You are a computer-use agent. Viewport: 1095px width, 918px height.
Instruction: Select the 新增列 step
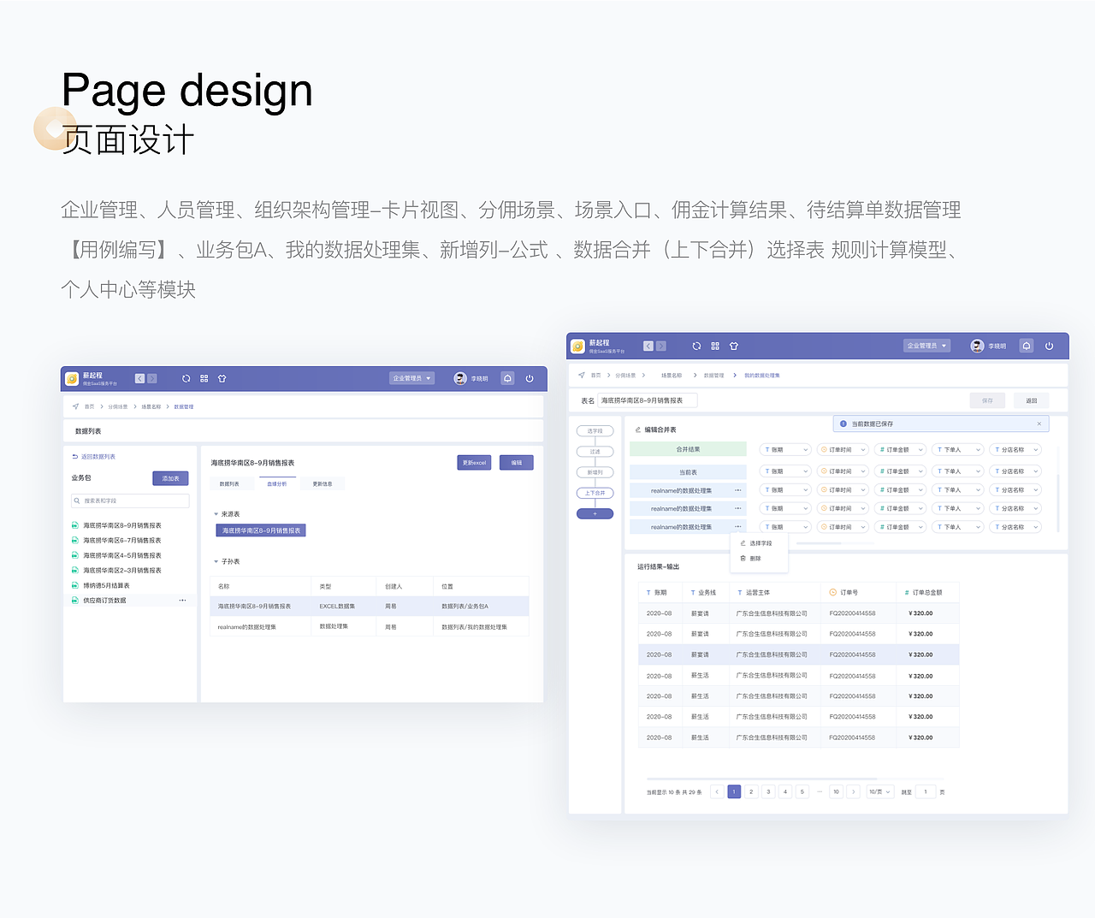point(595,472)
